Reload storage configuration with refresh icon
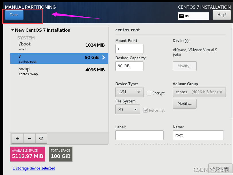The width and height of the screenshot is (233, 175). (x=41, y=138)
